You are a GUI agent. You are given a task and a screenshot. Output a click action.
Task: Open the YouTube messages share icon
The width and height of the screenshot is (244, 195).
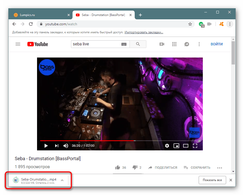point(187,44)
